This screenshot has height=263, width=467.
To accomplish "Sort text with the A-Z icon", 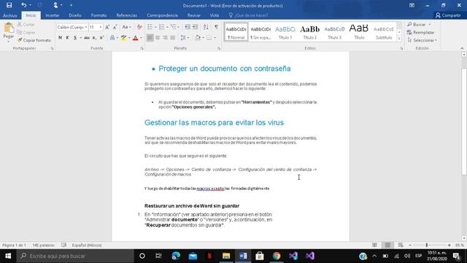I will pyautogui.click(x=206, y=27).
